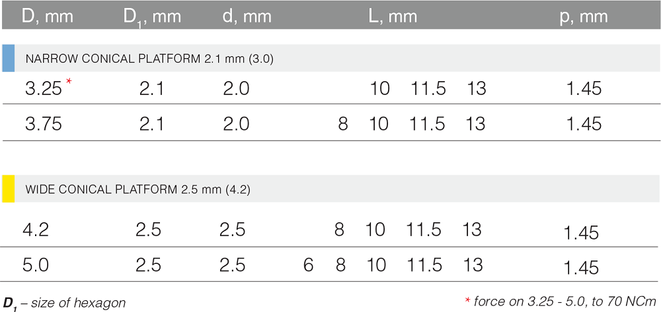Click length 8 in the 3.75 row
This screenshot has width=661, height=312.
point(343,124)
